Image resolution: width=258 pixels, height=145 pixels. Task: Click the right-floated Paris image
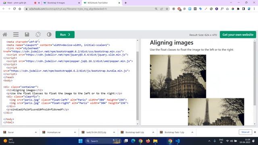[x=216, y=112]
